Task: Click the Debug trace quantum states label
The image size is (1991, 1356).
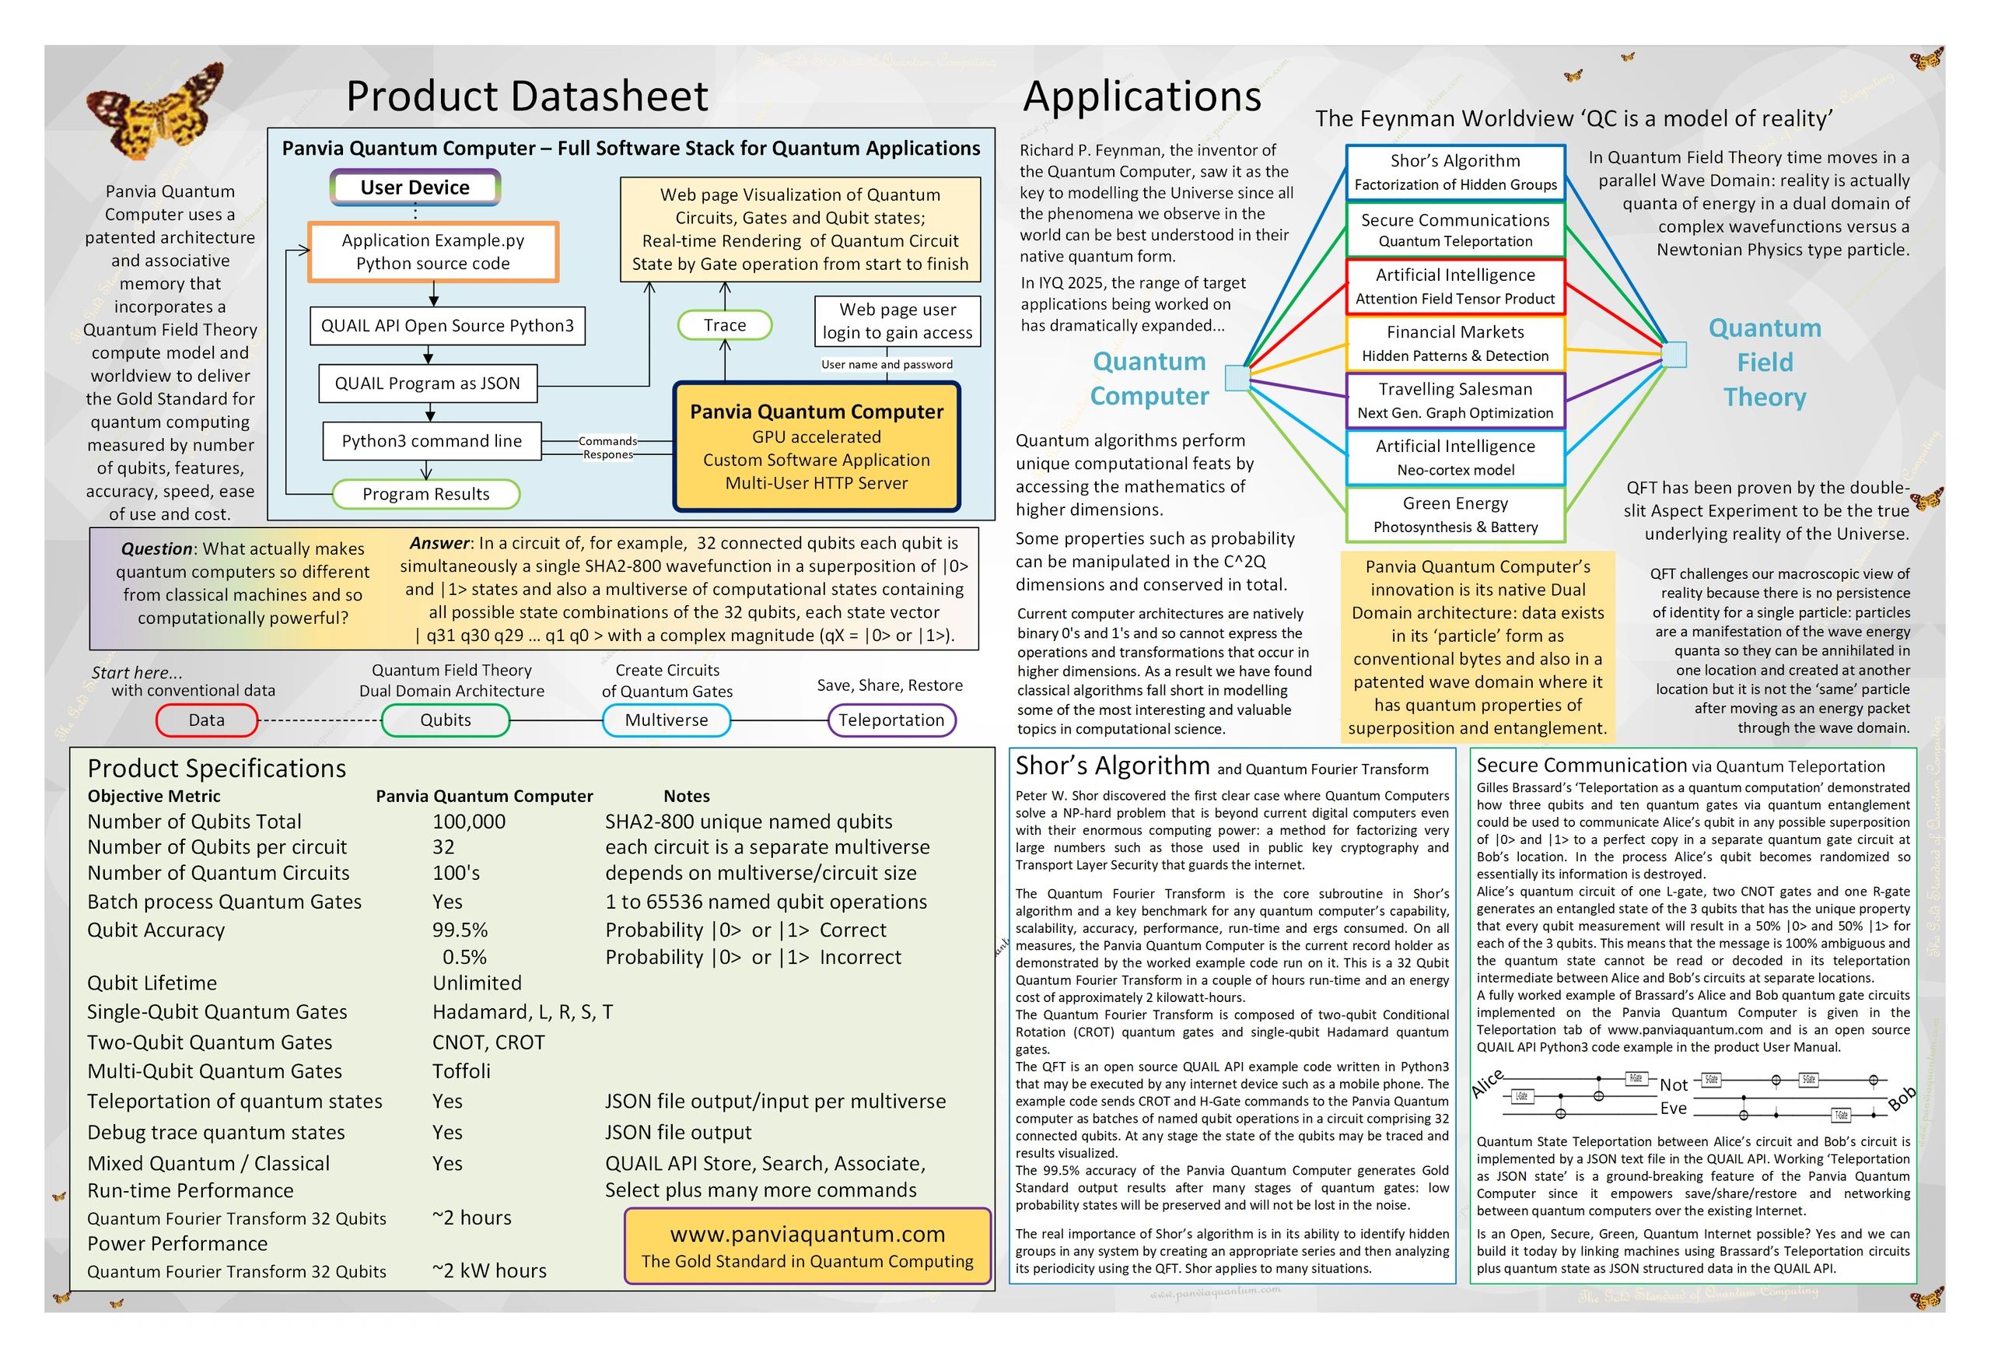Action: point(216,1132)
